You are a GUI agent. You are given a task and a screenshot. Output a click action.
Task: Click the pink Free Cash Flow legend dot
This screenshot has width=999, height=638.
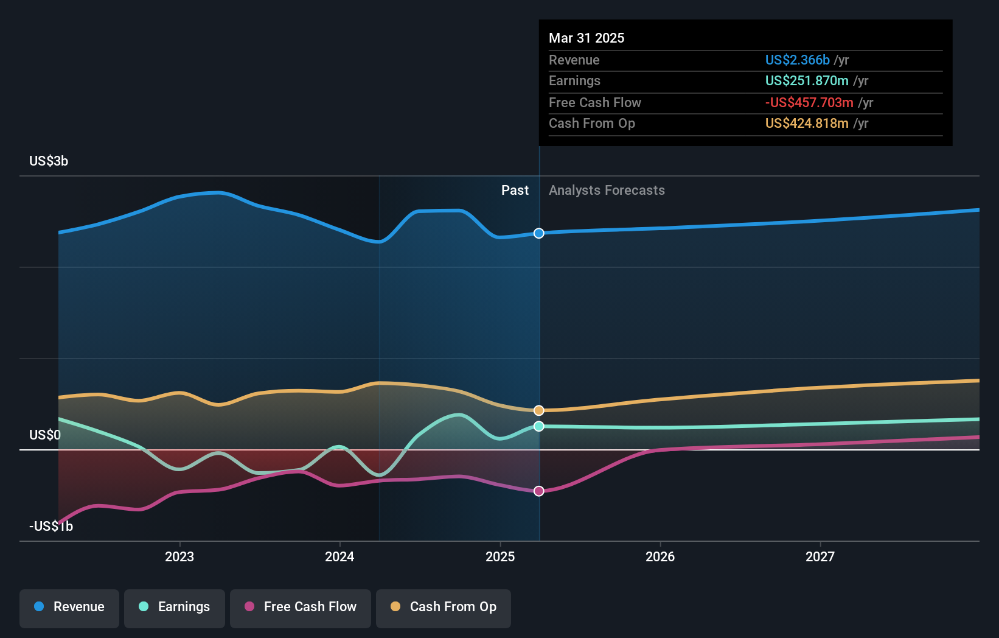coord(249,606)
